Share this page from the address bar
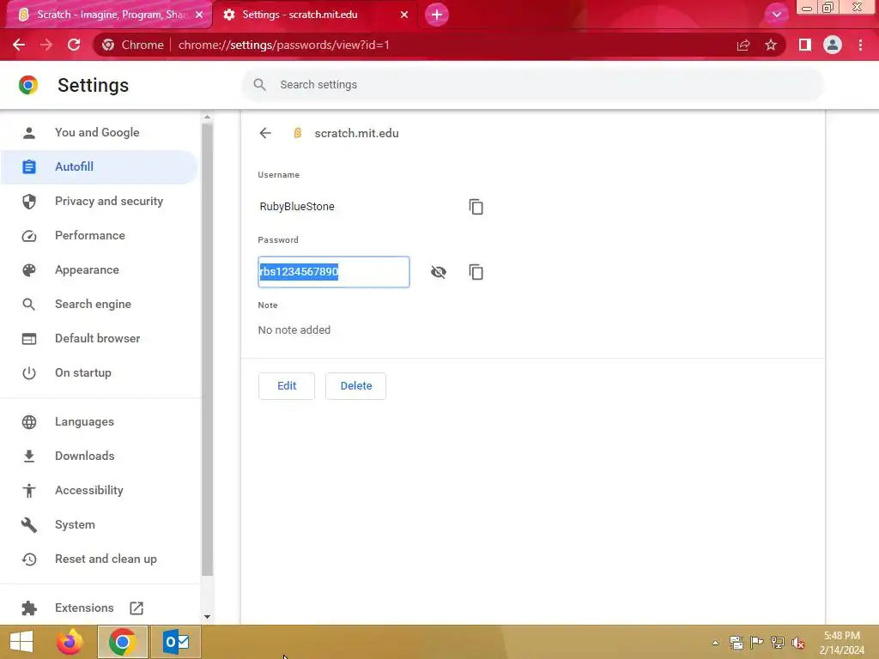Viewport: 879px width, 659px height. (743, 45)
